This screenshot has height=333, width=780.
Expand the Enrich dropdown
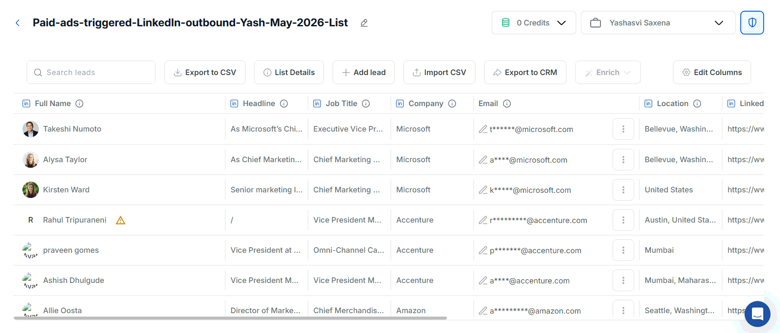tap(608, 72)
